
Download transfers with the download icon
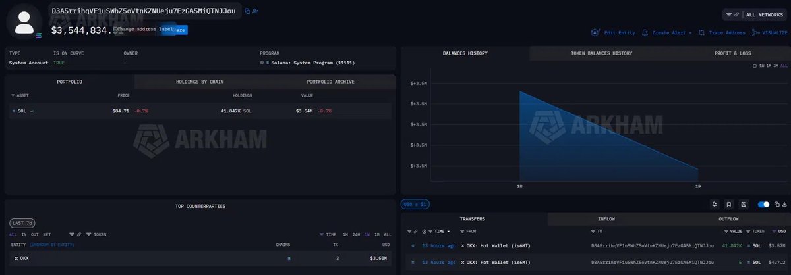click(784, 204)
